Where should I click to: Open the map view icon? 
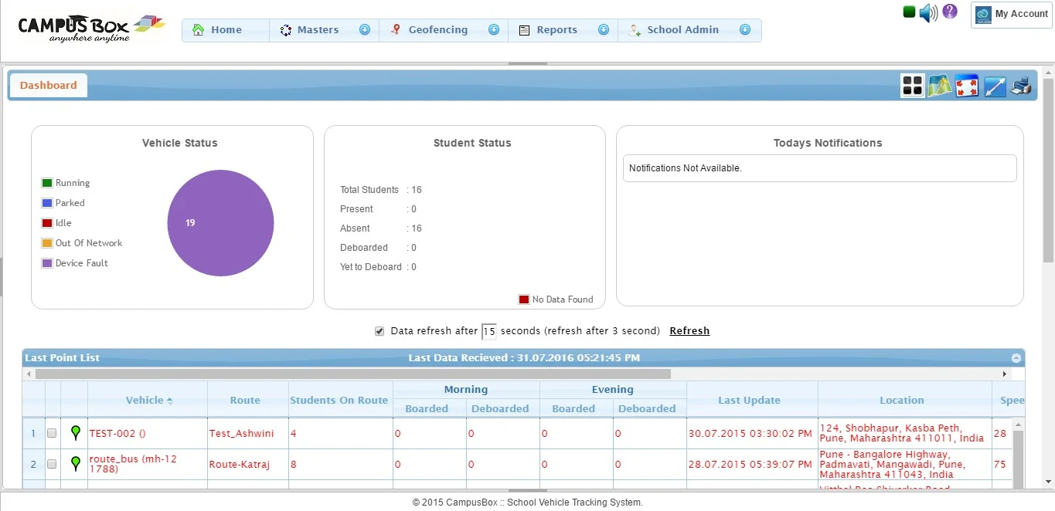click(x=940, y=86)
